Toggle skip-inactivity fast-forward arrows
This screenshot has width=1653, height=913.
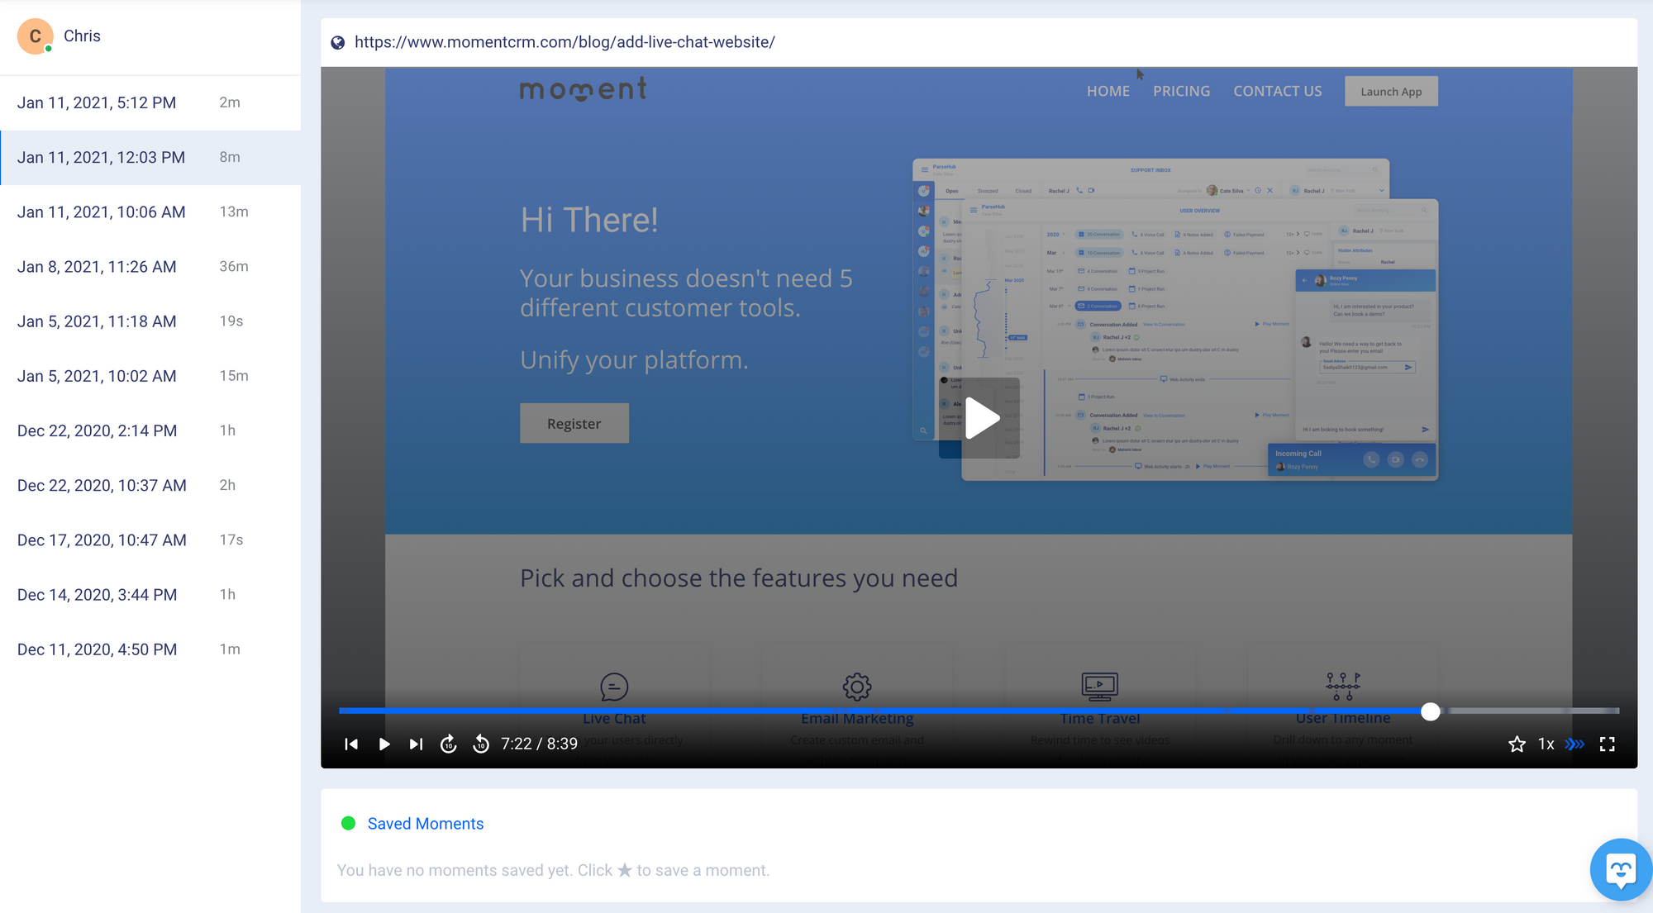[1575, 744]
